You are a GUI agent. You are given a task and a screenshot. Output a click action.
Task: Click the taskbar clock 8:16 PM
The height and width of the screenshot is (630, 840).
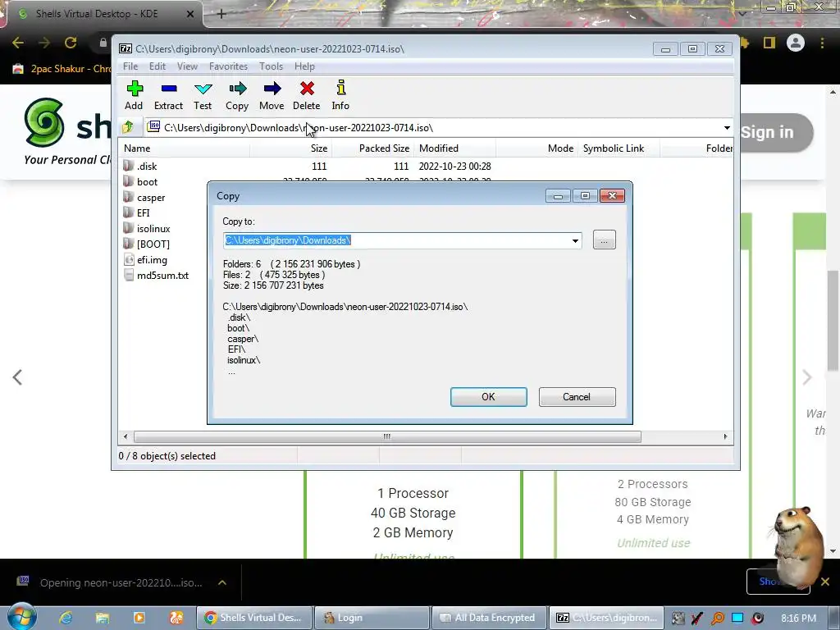point(798,619)
